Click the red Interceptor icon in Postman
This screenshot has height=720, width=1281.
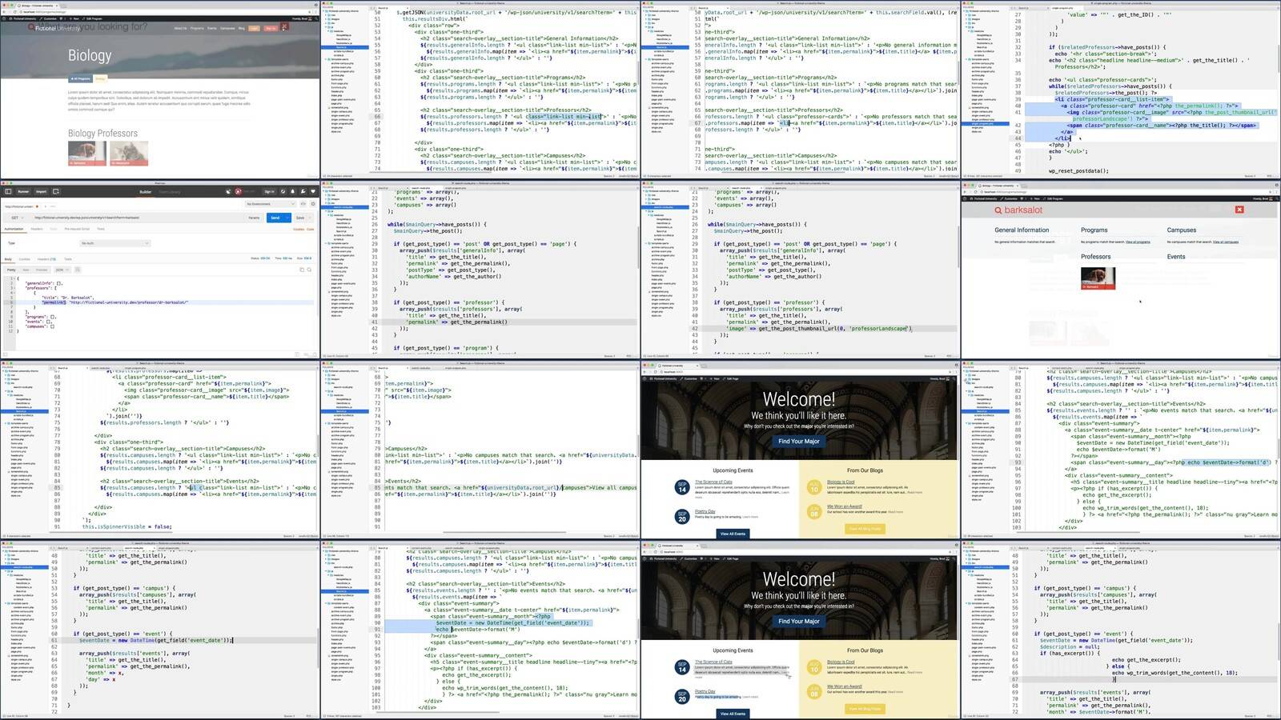click(x=239, y=191)
